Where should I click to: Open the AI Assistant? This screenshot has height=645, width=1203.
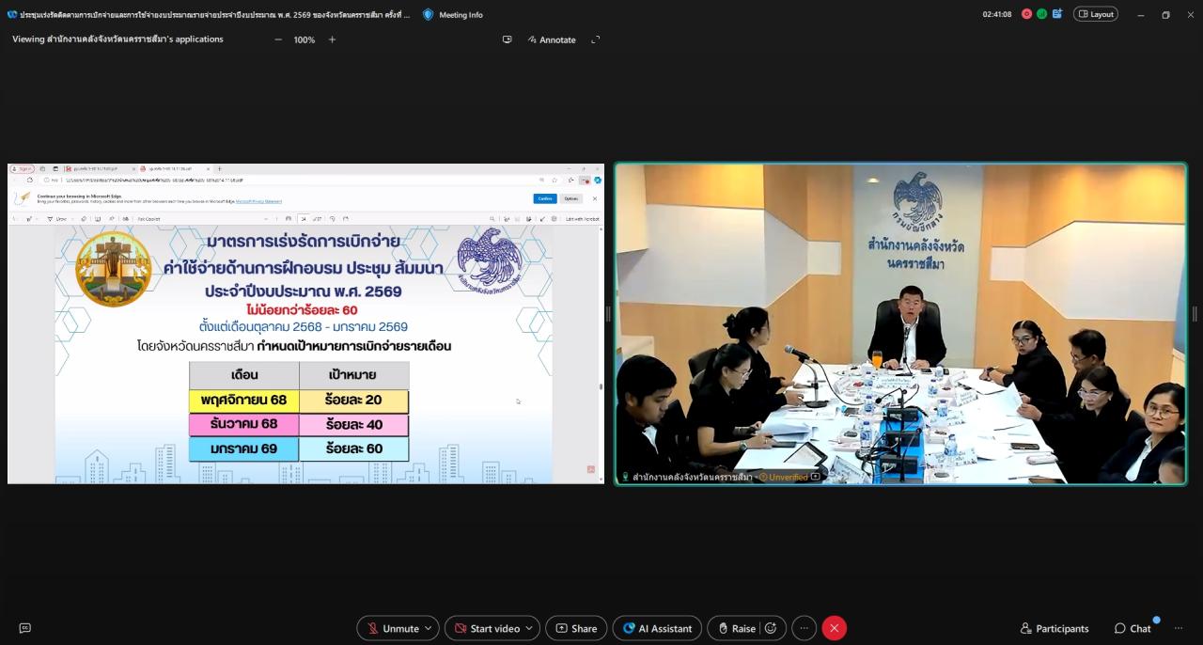pos(657,628)
